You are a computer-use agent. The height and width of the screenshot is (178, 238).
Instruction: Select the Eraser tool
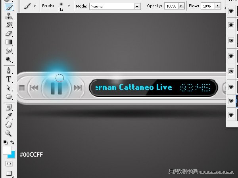[x=9, y=33]
